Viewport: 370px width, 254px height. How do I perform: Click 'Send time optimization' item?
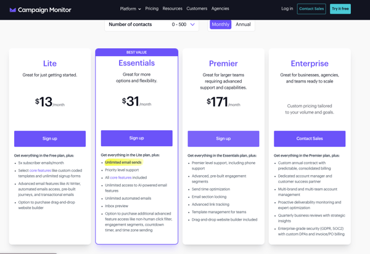[211, 189]
